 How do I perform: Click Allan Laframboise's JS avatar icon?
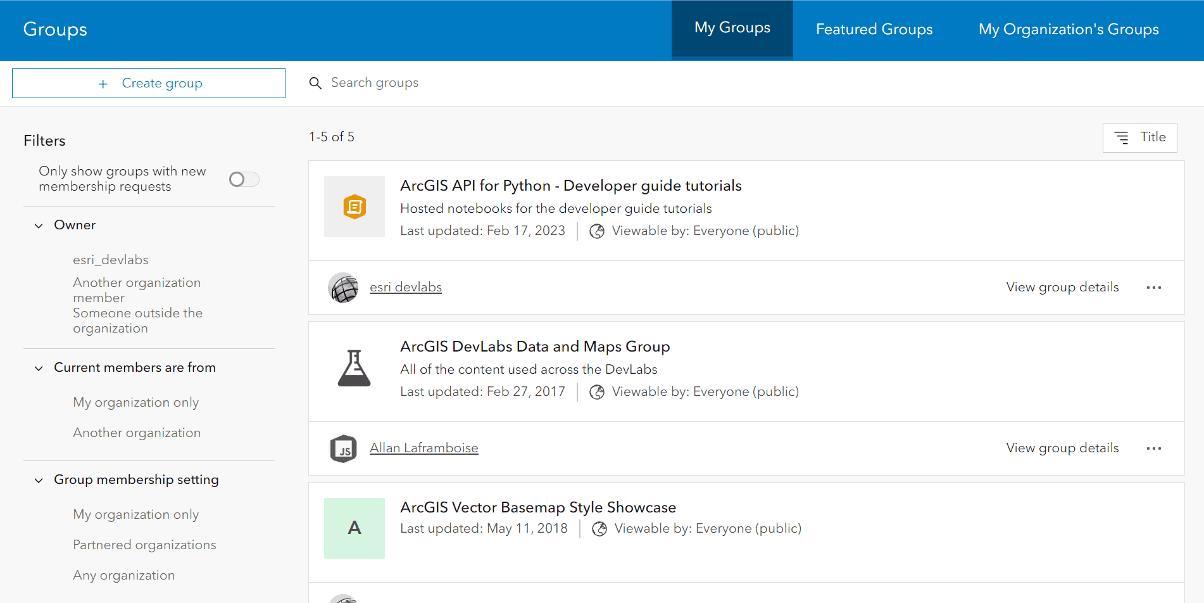pos(344,448)
